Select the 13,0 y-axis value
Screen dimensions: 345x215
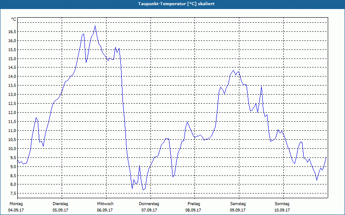12,95
